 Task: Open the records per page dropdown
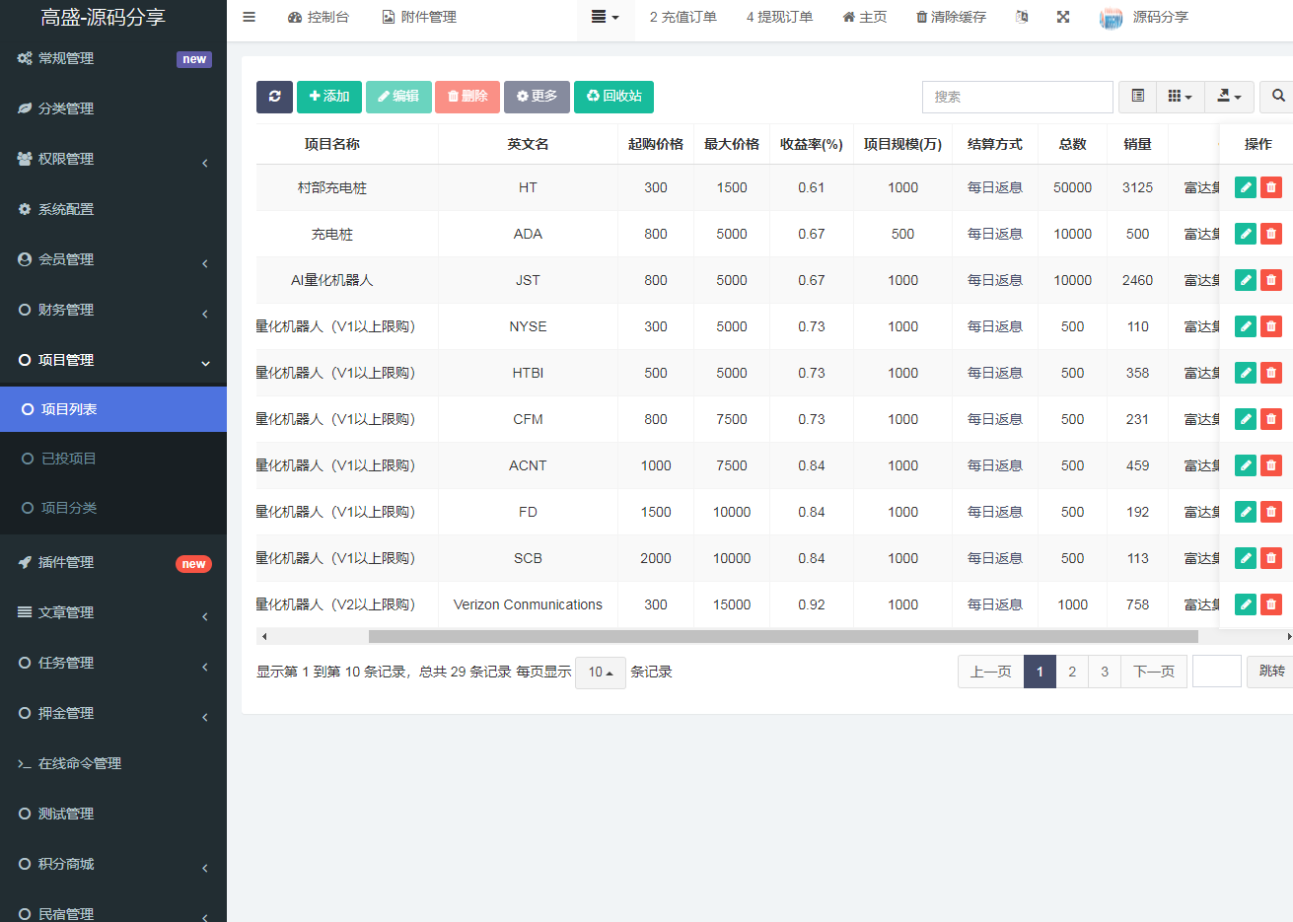tap(600, 673)
